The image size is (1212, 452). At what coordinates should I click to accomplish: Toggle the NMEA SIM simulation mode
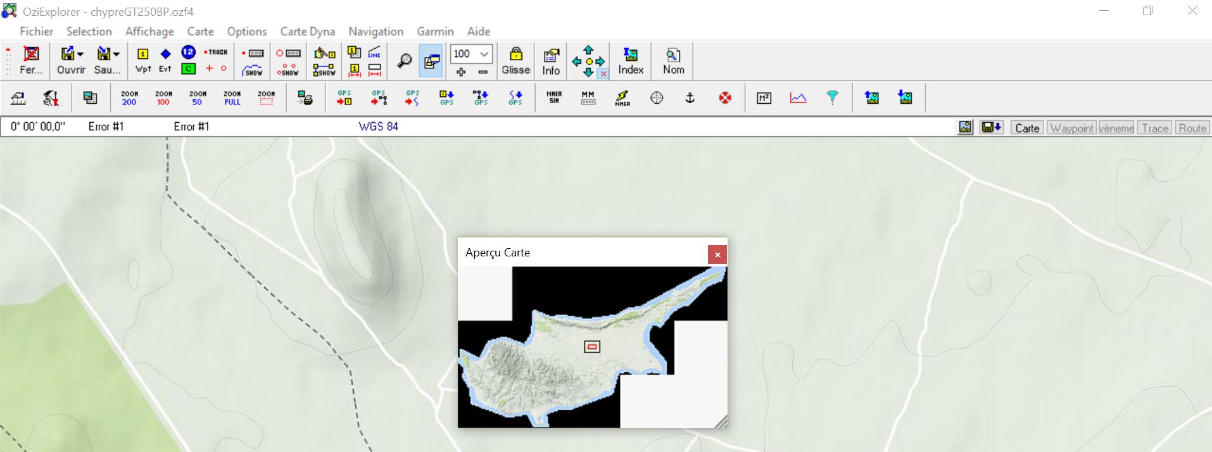(554, 97)
